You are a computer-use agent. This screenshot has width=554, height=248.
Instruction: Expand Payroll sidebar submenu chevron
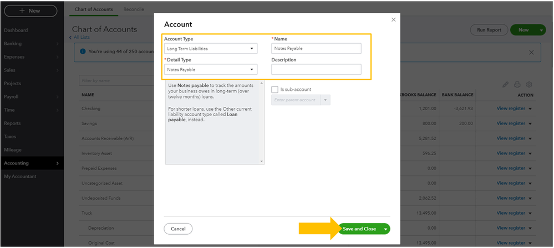(x=58, y=97)
